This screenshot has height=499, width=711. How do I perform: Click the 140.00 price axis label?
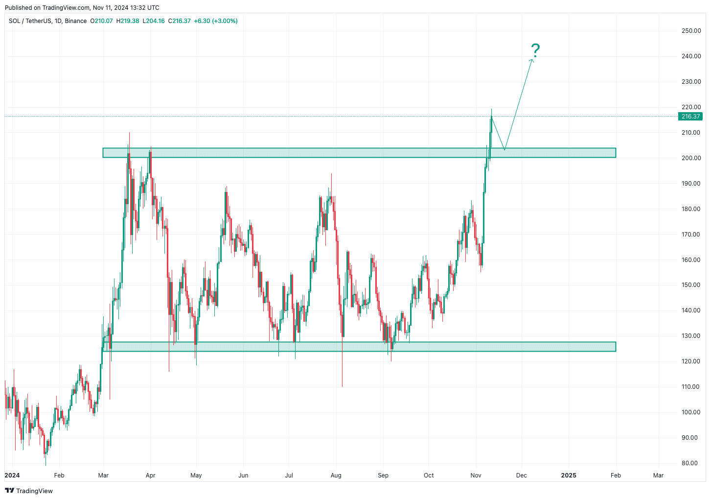point(691,310)
